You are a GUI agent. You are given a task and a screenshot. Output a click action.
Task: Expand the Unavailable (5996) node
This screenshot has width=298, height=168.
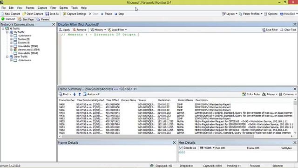[11, 46]
